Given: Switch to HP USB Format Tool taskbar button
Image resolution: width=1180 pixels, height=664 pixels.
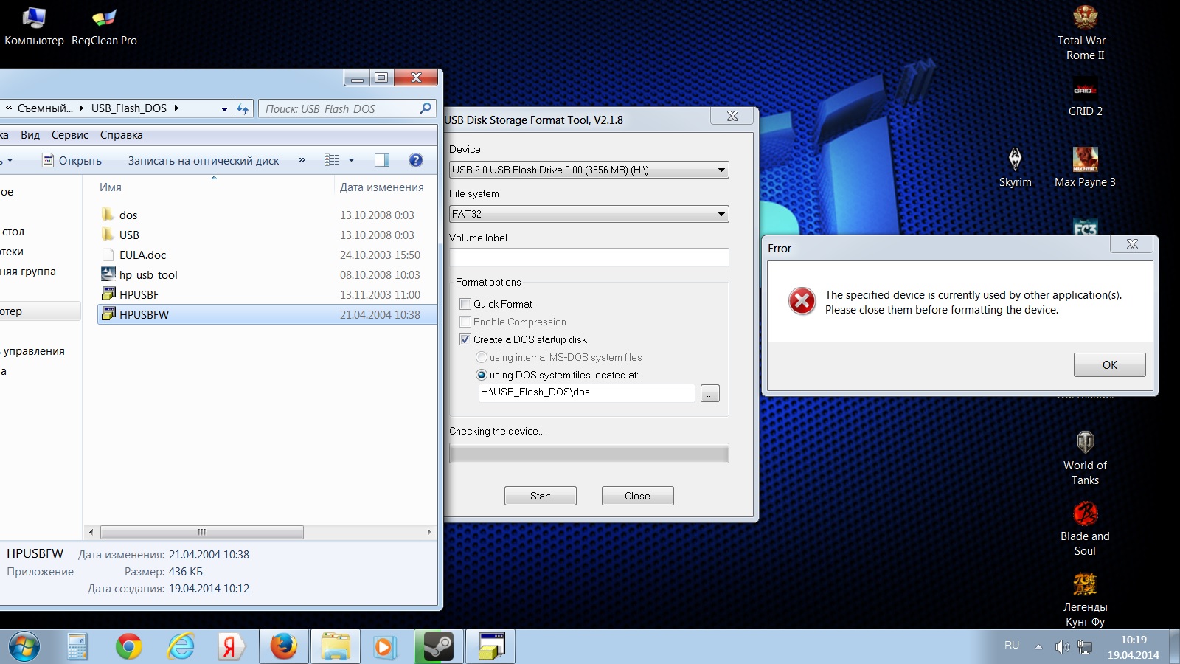Looking at the screenshot, I should coord(491,647).
